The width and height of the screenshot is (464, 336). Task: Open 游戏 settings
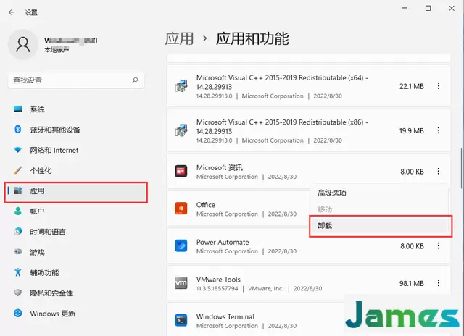pos(75,252)
